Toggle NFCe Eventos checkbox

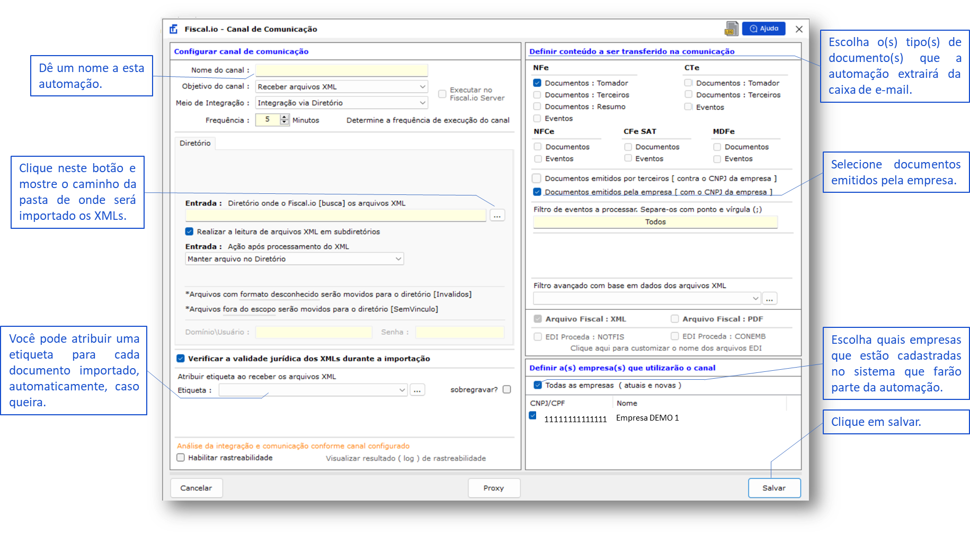[x=538, y=158]
